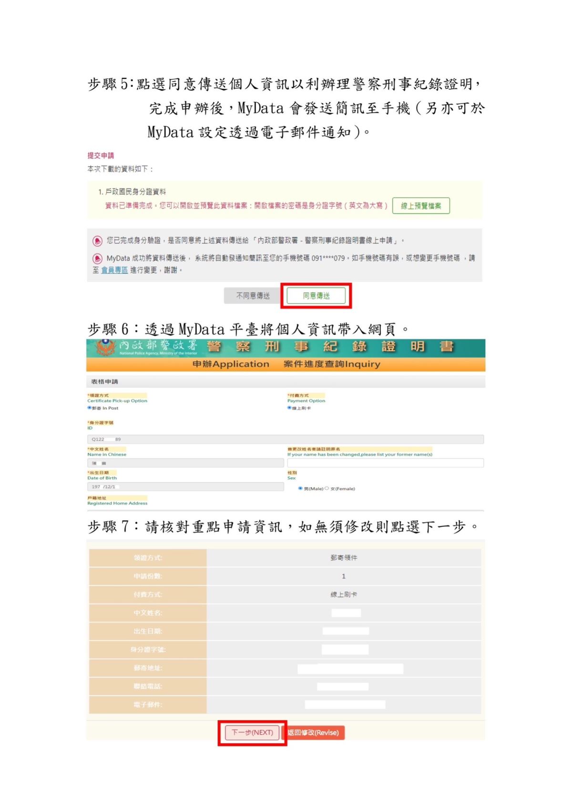This screenshot has width=572, height=810.
Task: Click the 返回修改(Revise) button
Action: point(313,733)
